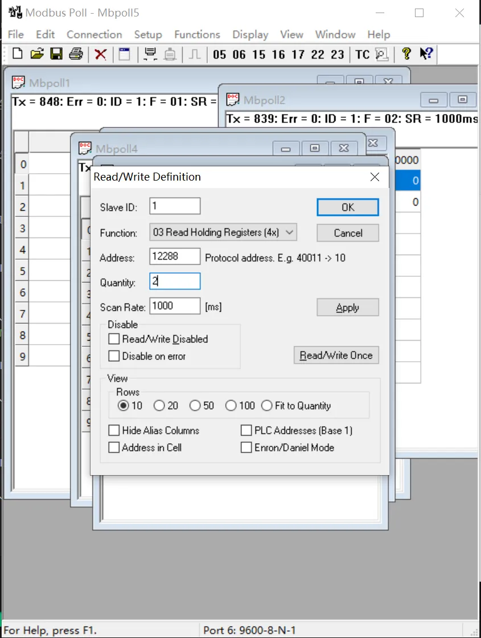Click the red X delete icon
The height and width of the screenshot is (638, 481).
(100, 54)
